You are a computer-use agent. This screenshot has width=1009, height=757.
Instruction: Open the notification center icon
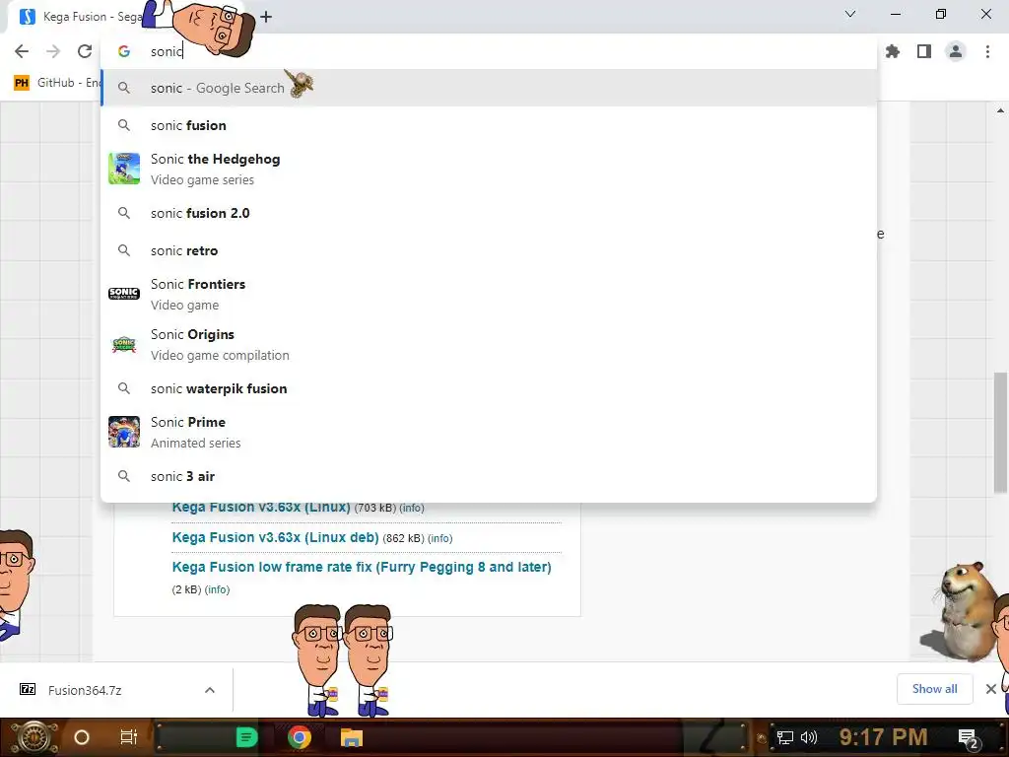[x=968, y=739]
